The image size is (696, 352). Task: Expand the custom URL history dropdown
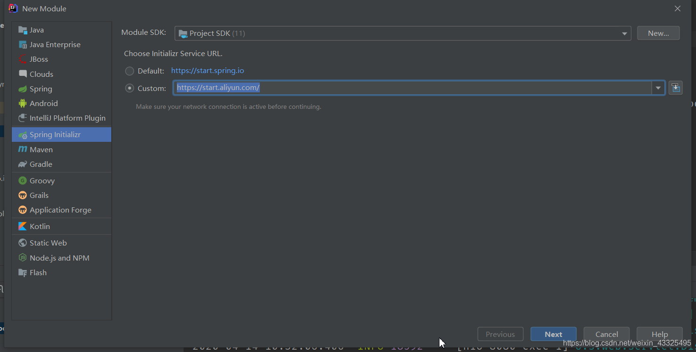(x=658, y=88)
